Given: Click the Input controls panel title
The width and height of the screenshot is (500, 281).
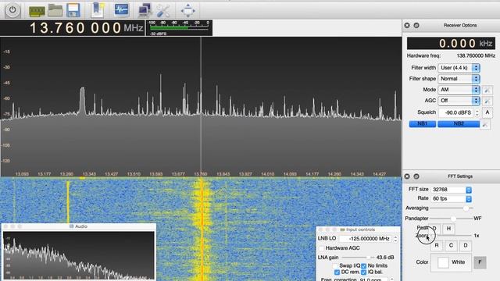Looking at the screenshot, I should click(358, 229).
